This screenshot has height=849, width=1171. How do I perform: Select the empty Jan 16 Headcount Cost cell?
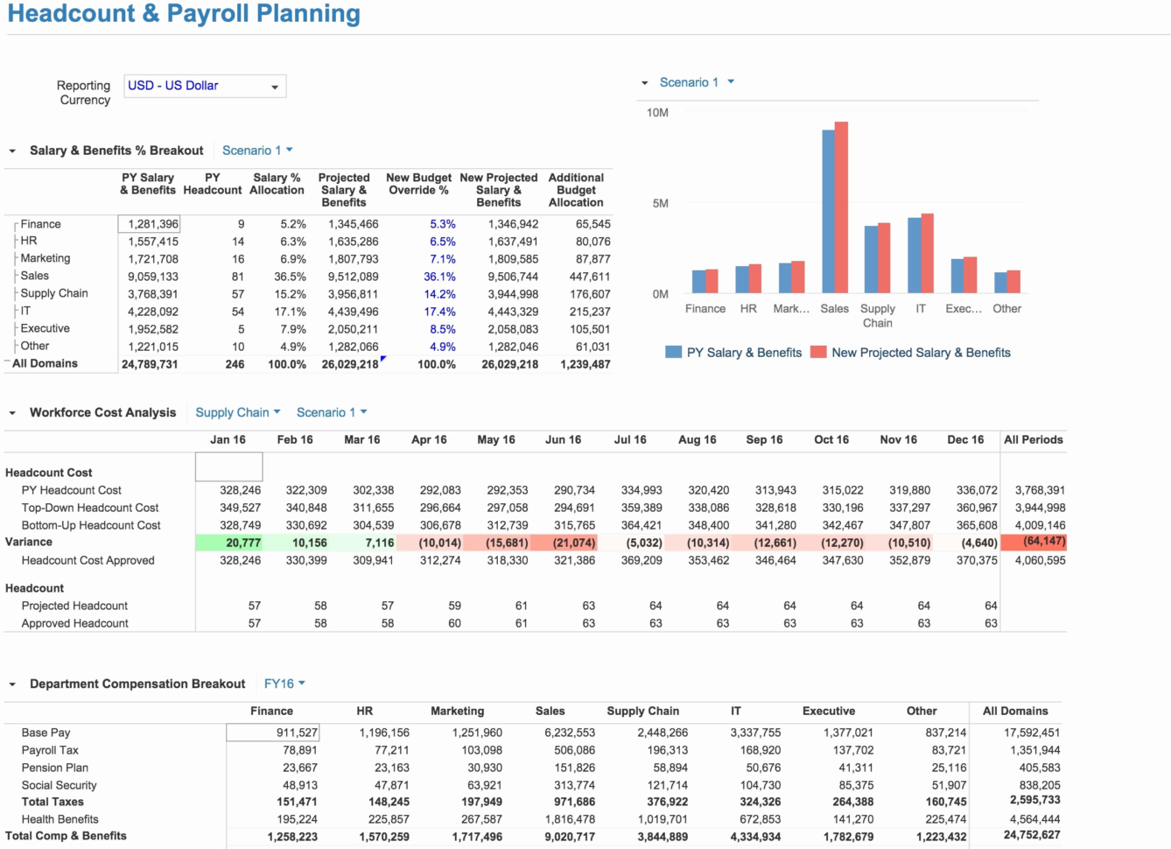[229, 466]
